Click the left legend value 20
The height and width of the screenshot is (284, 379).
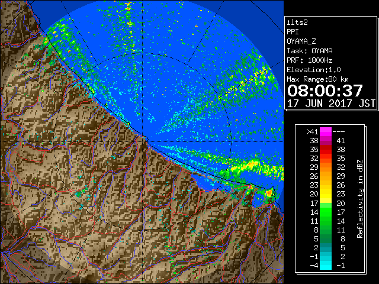(x=314, y=194)
